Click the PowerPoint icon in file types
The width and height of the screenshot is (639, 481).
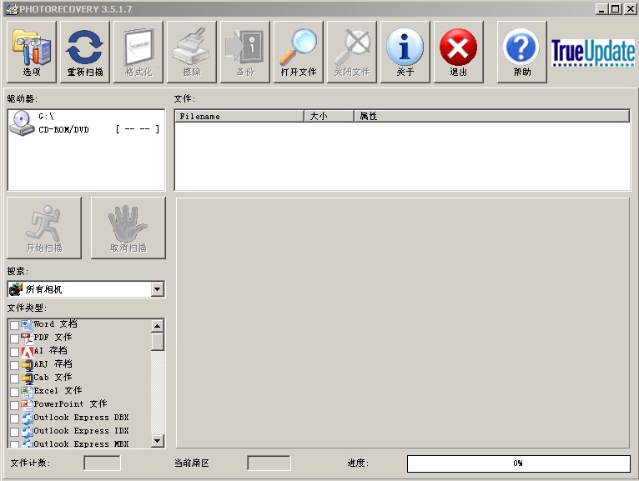[x=27, y=405]
